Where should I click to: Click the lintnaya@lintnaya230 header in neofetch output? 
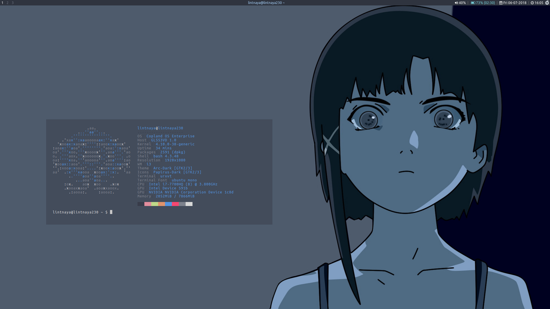pos(160,128)
